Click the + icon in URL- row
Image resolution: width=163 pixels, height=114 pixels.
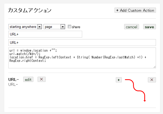point(119,80)
